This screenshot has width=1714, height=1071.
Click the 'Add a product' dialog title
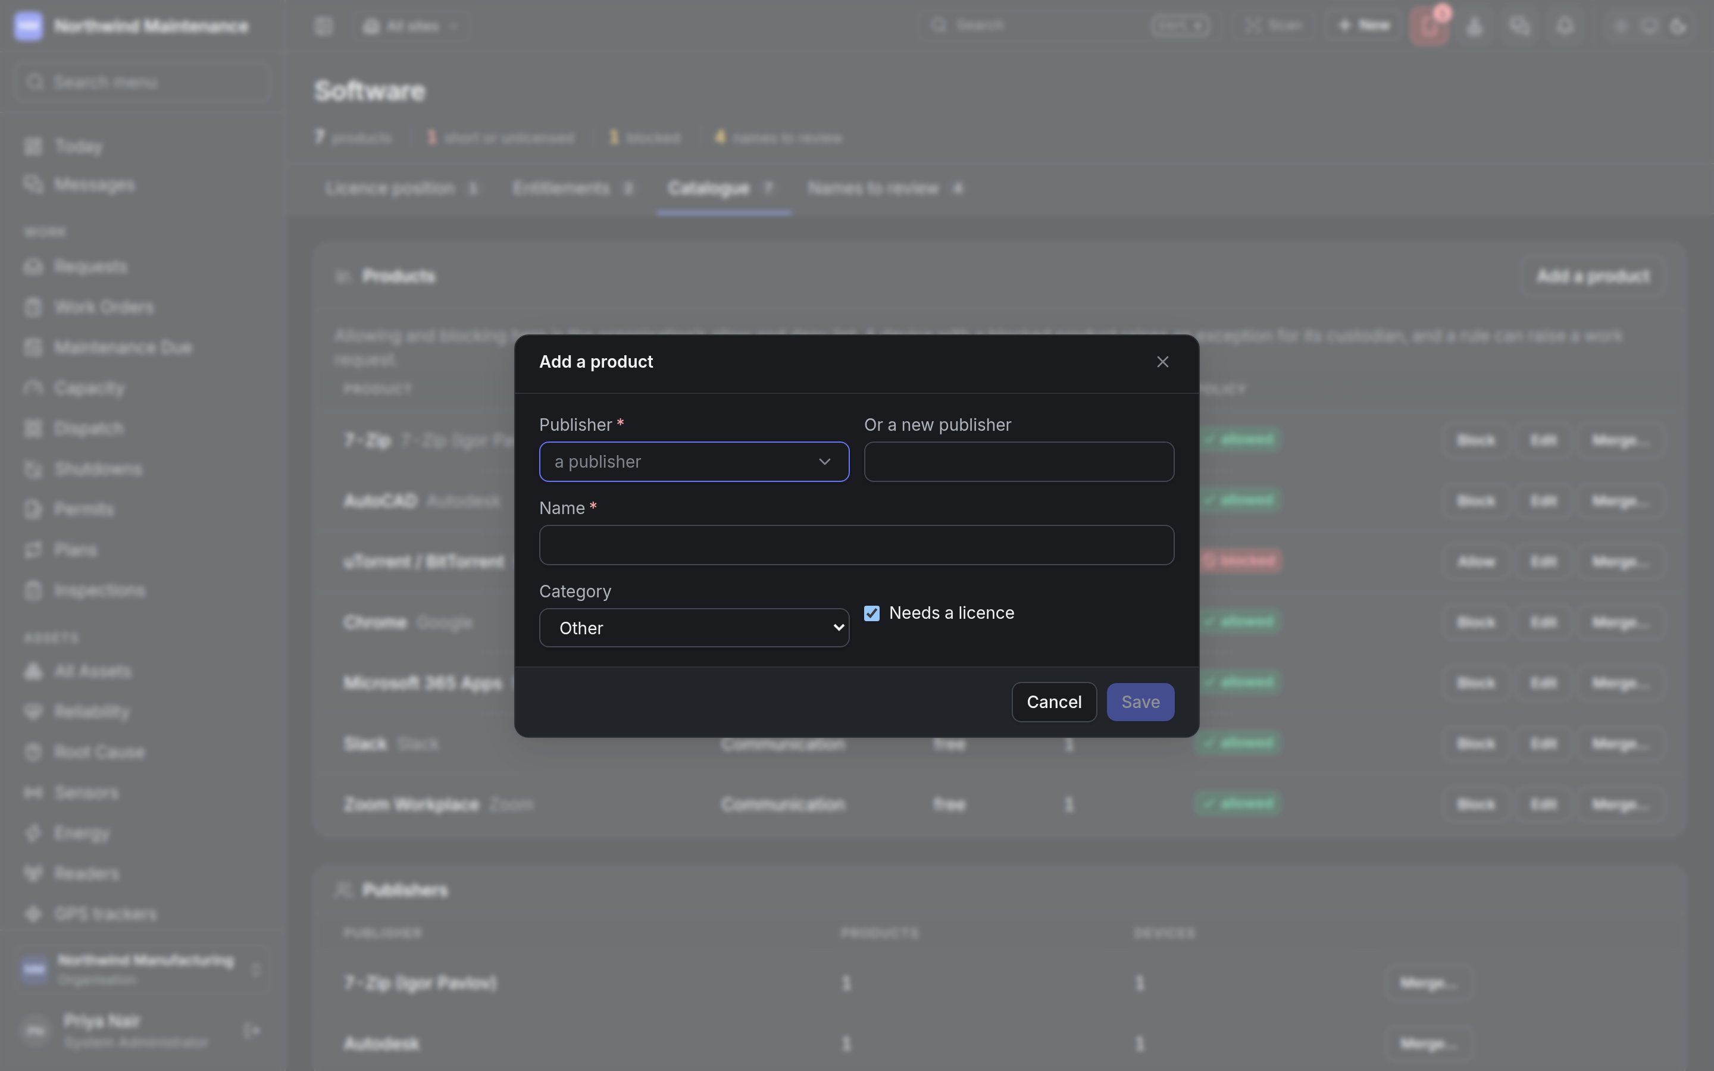click(596, 362)
